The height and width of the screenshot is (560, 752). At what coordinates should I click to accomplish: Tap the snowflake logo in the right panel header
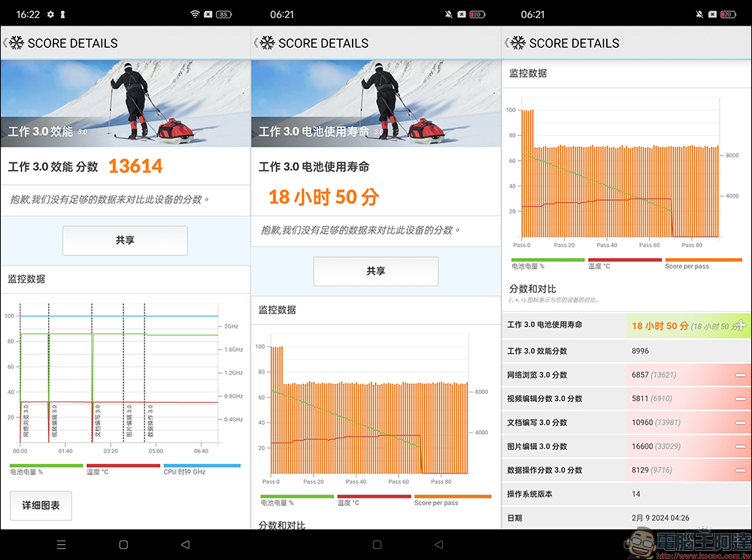pos(518,43)
